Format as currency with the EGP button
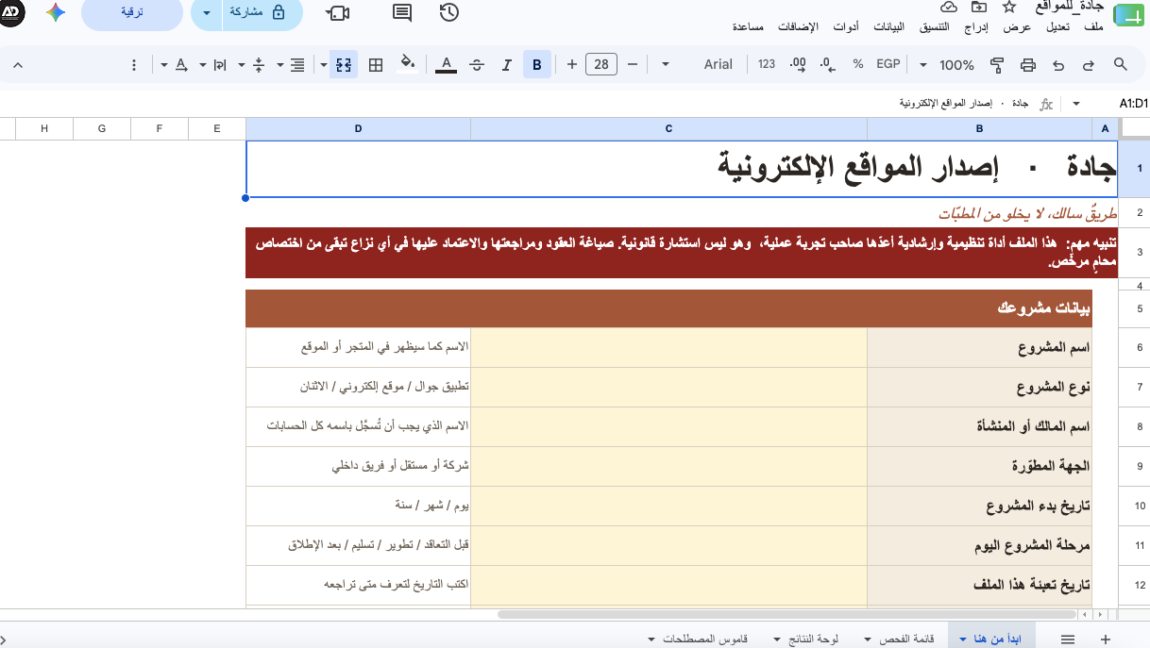The height and width of the screenshot is (648, 1150). pos(888,64)
